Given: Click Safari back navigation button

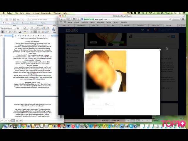Looking at the screenshot, I should point(61,19).
